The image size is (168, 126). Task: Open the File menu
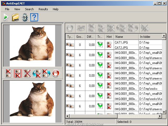[x=7, y=9]
